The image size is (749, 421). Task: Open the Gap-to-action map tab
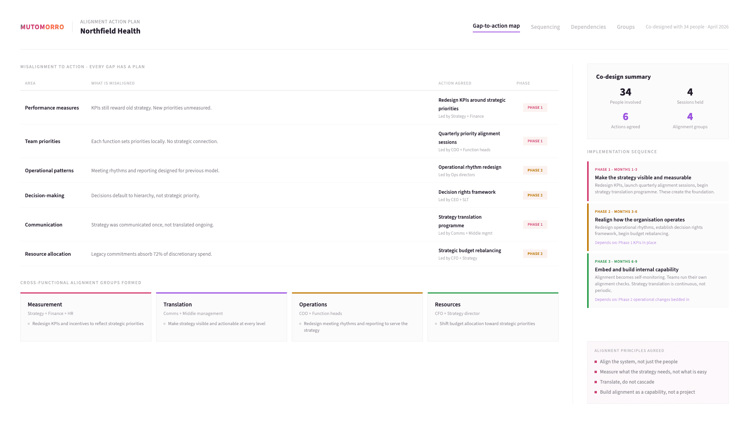(x=496, y=26)
